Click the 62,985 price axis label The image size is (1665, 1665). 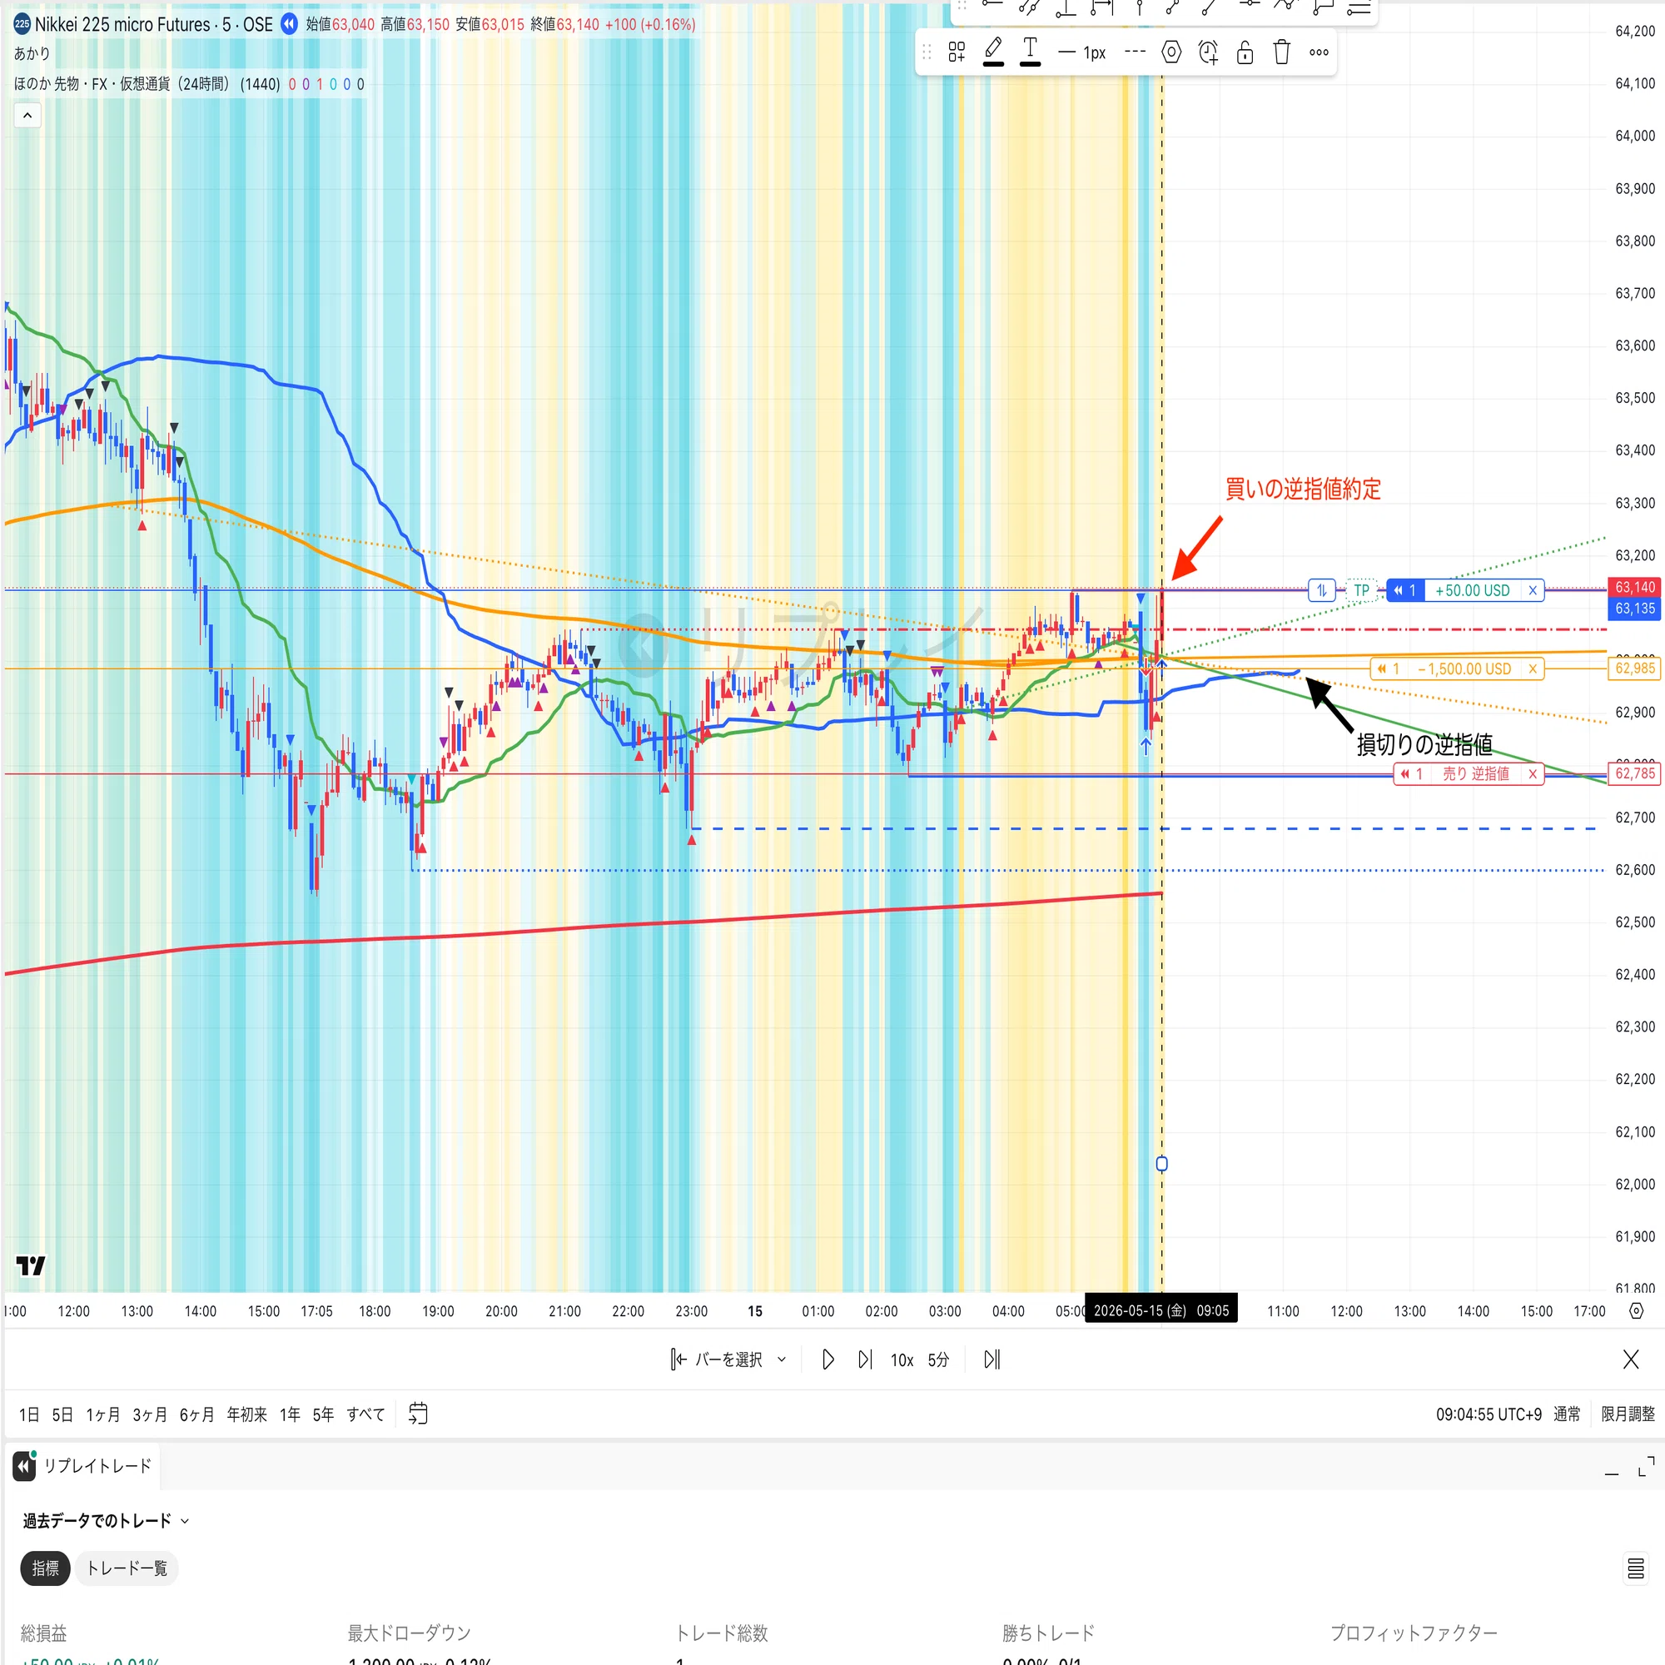click(1635, 668)
